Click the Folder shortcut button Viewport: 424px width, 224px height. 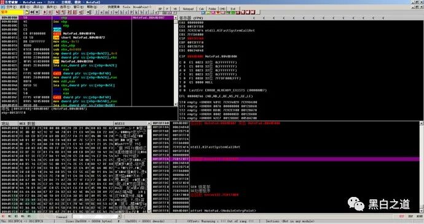point(212,9)
